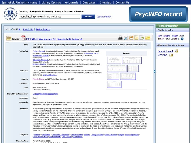
Task: Click the Add to folder icon
Action: click(148, 38)
